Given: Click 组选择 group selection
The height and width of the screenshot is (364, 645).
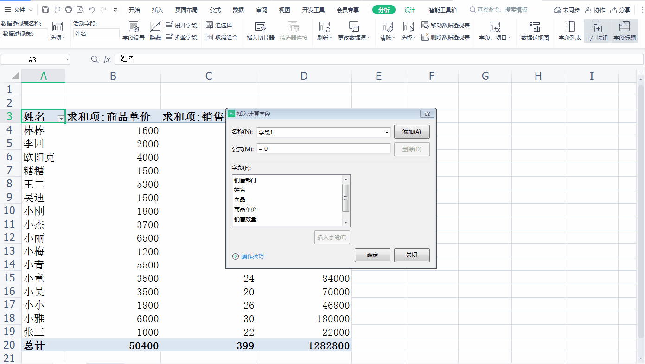Looking at the screenshot, I should click(x=219, y=26).
